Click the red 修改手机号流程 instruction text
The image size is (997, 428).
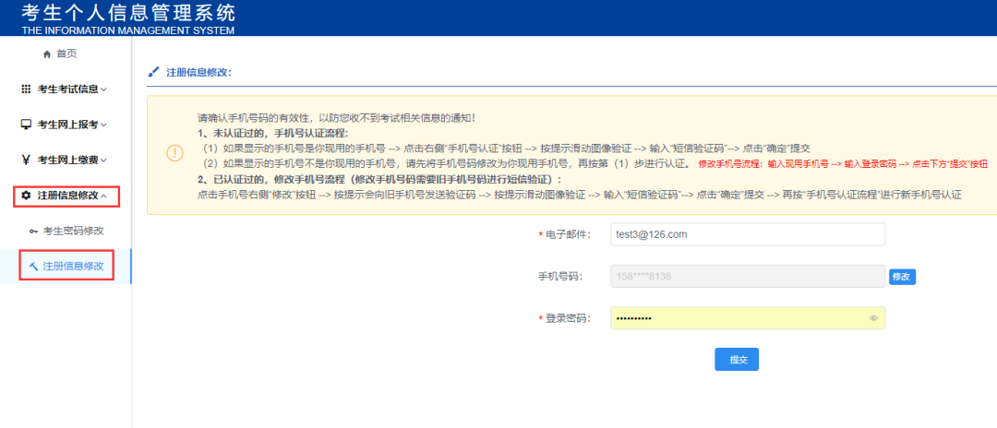pyautogui.click(x=843, y=164)
